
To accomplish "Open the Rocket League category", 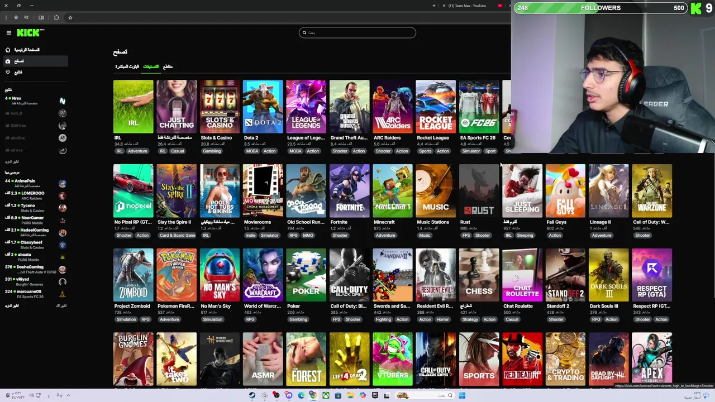I will point(436,107).
